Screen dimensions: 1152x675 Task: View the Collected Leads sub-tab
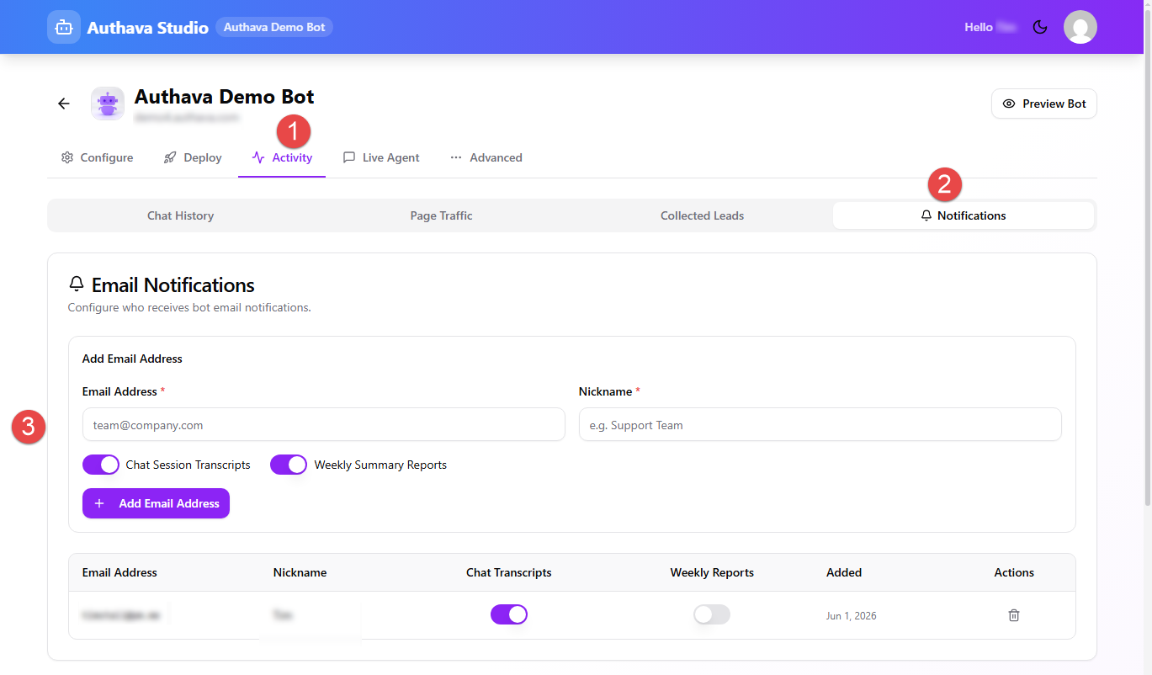coord(703,215)
